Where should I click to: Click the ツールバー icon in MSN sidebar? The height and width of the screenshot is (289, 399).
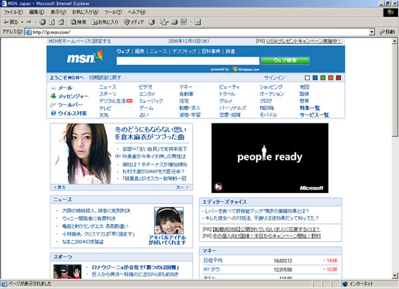tap(53, 105)
